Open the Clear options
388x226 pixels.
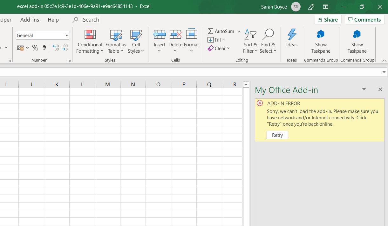click(x=219, y=48)
